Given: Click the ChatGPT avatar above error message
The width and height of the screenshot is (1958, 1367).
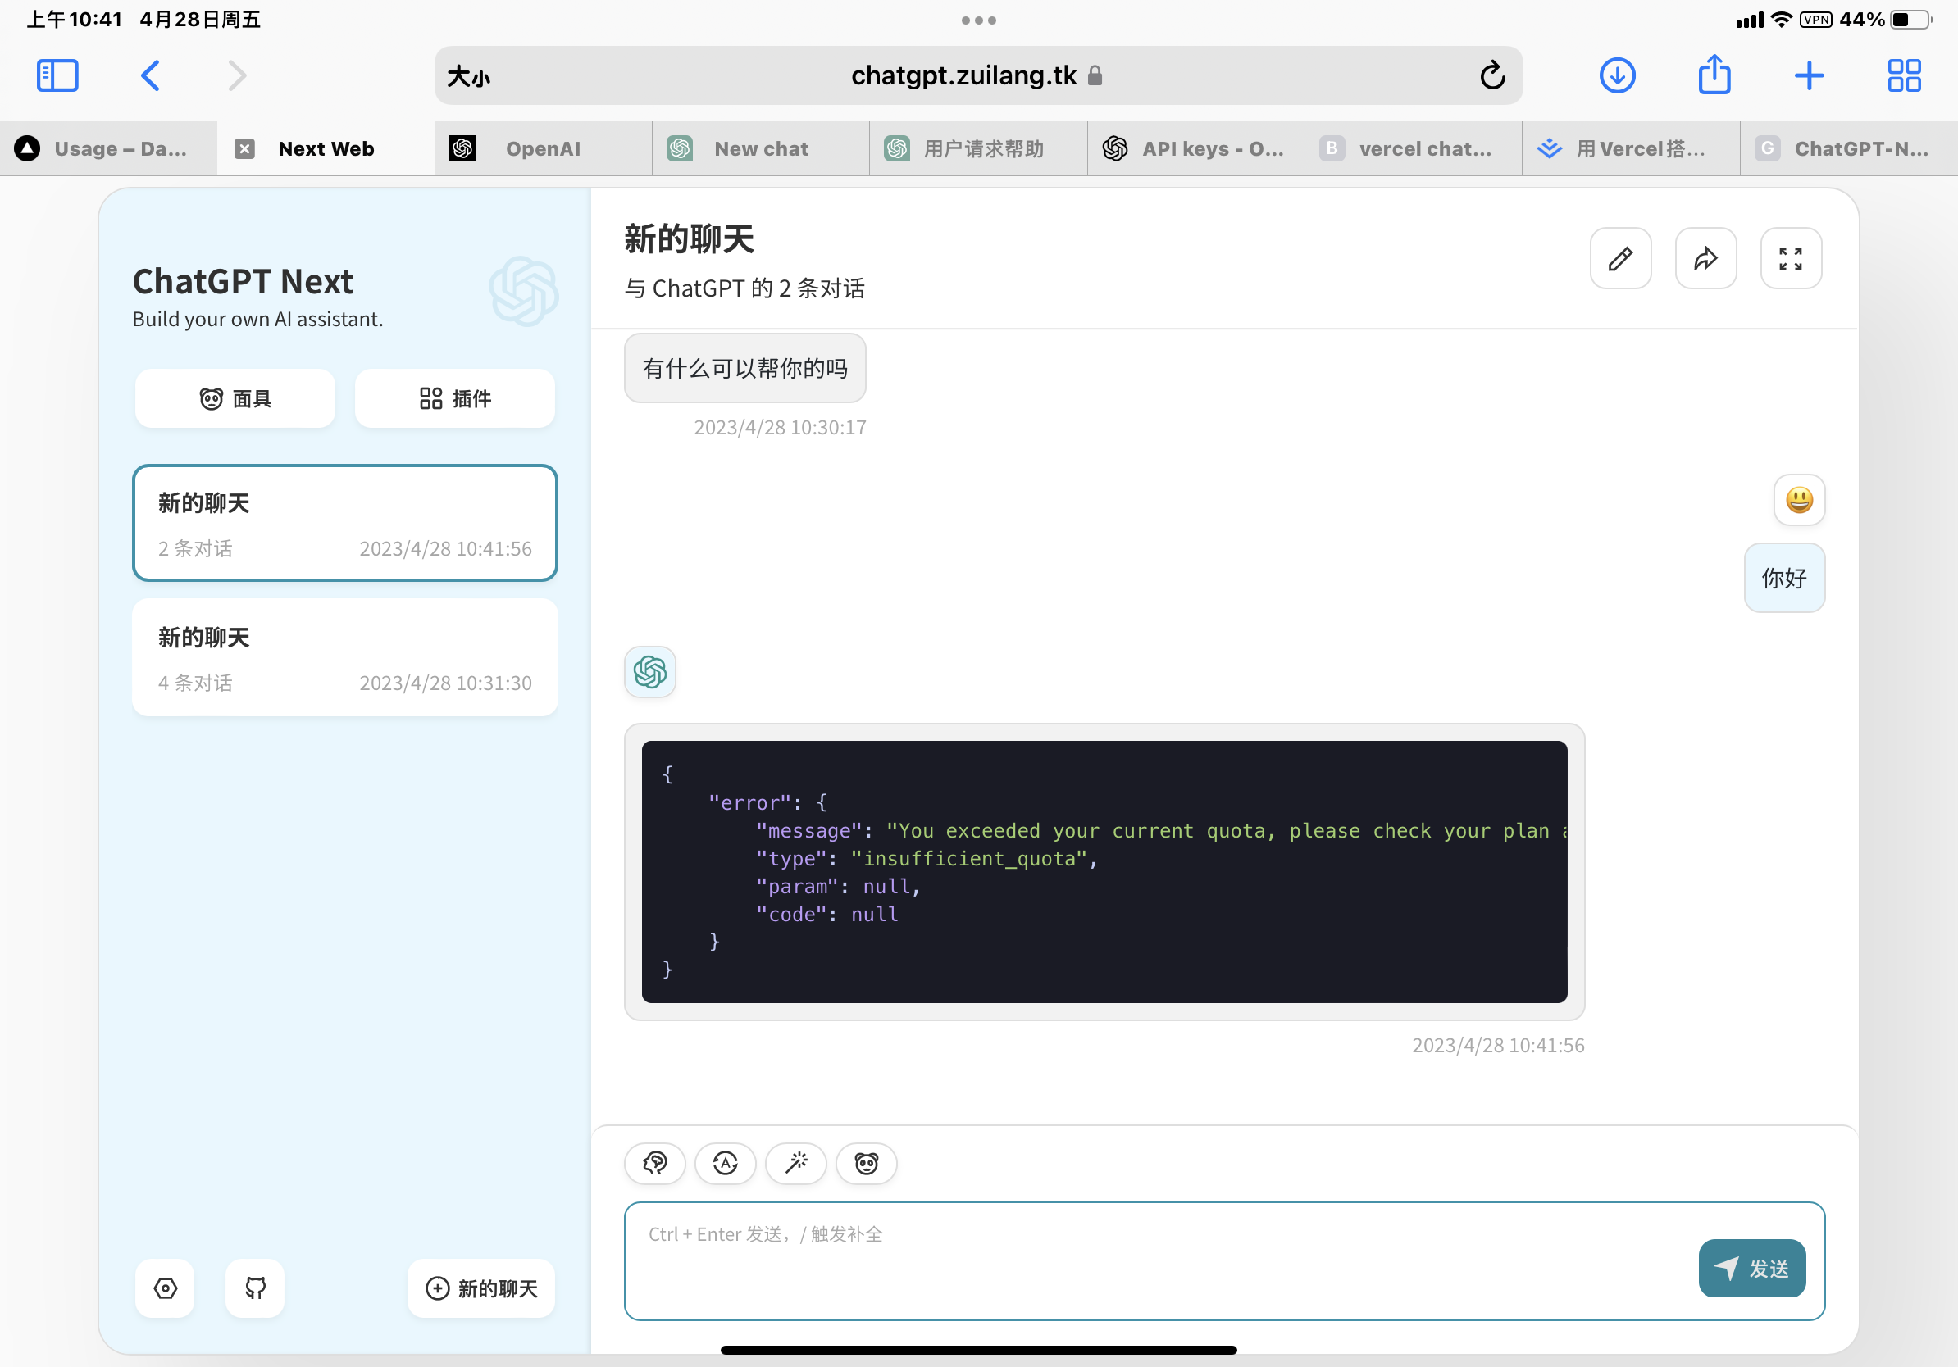Looking at the screenshot, I should 651,672.
